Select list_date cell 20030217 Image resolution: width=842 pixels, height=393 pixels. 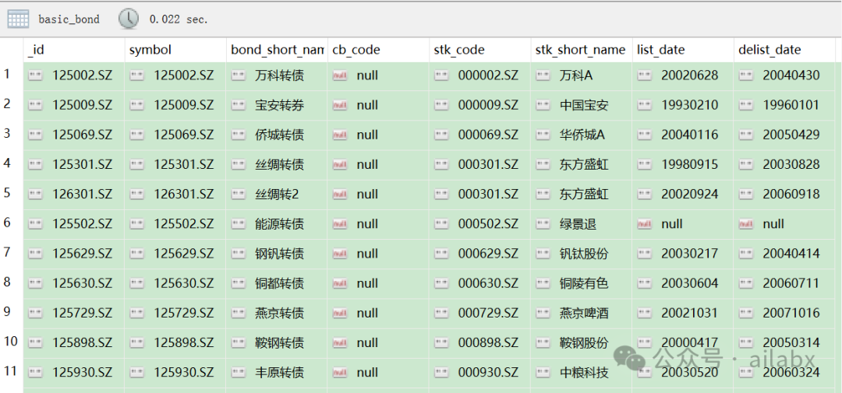click(x=682, y=254)
